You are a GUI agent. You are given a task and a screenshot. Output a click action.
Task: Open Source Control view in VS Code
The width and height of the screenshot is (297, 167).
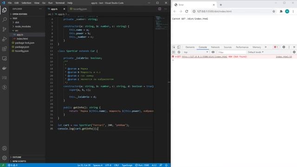coord(4,29)
